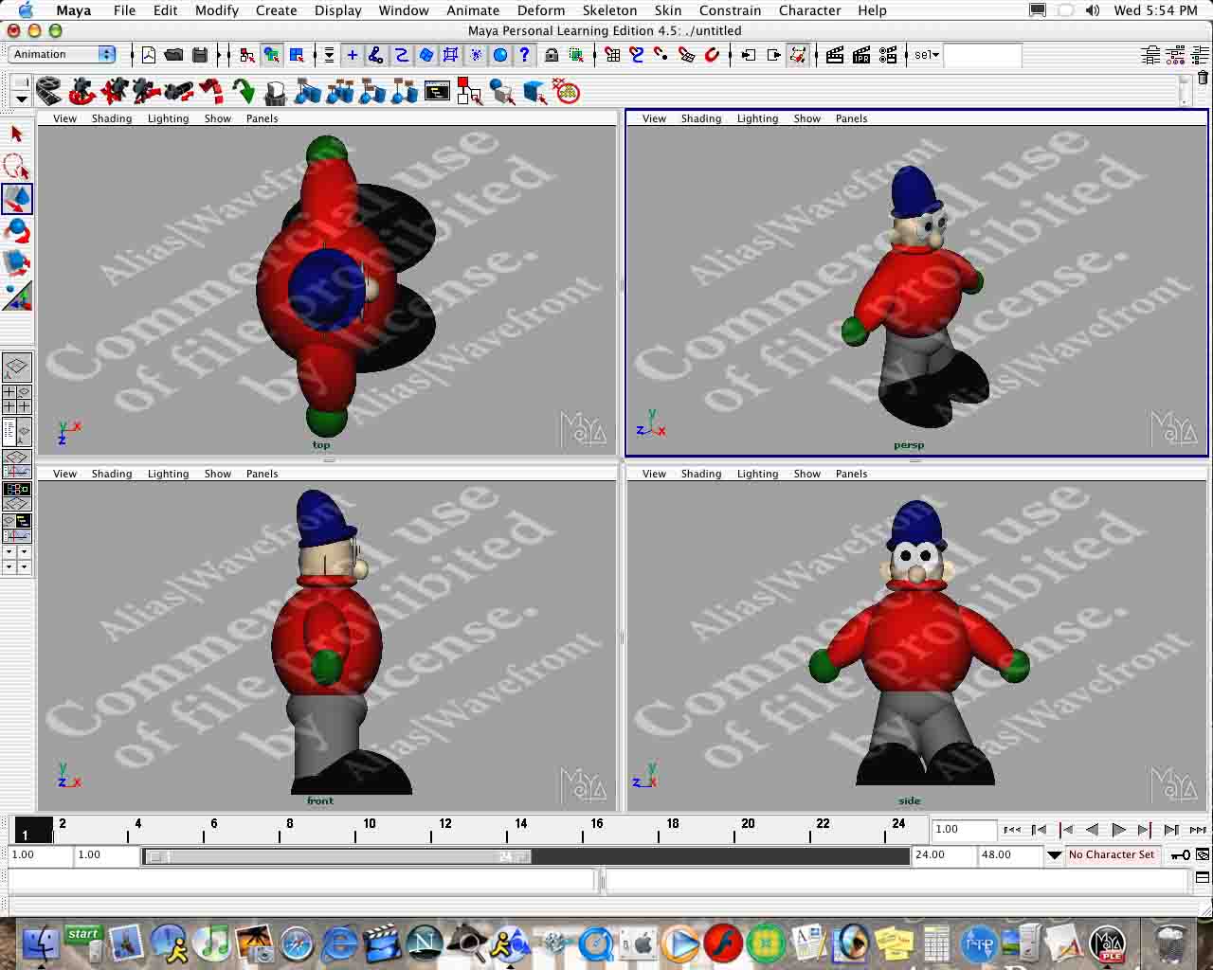
Task: Toggle the lock selection icon
Action: [x=552, y=55]
